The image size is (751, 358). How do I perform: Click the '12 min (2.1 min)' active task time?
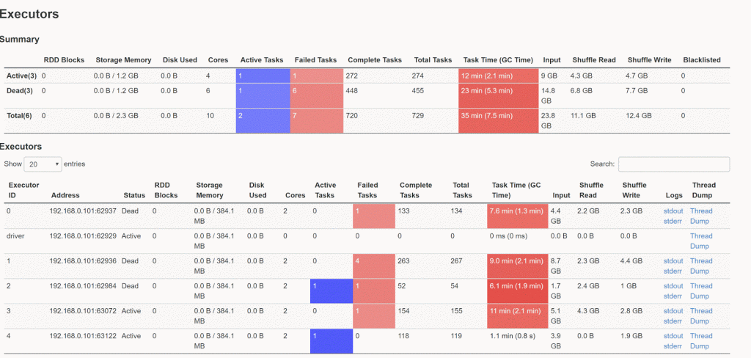499,76
